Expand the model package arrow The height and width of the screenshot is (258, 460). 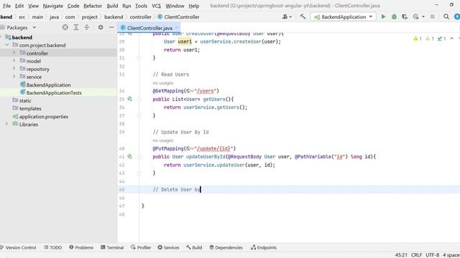click(14, 61)
